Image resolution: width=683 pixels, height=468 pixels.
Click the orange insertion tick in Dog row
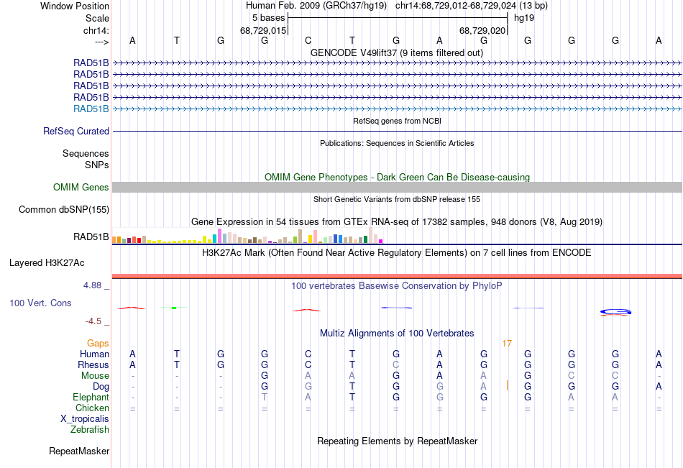[x=507, y=385]
